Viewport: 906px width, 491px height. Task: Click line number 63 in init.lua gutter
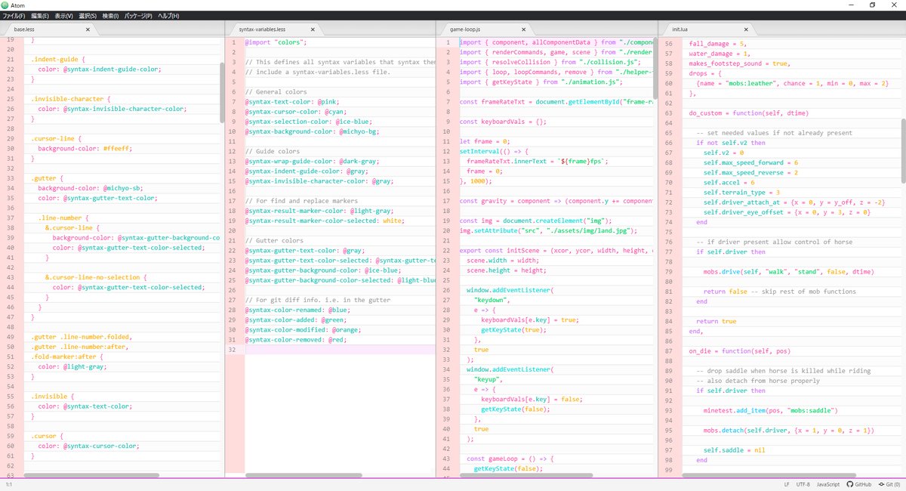point(670,113)
